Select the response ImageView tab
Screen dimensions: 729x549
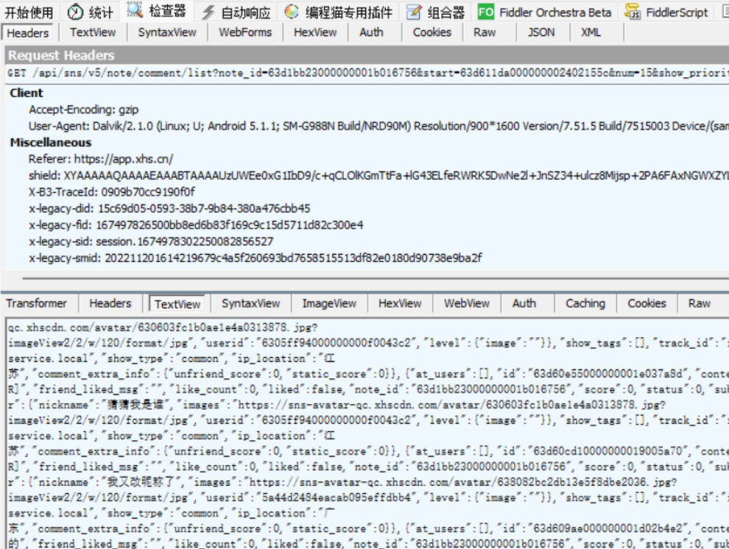click(x=330, y=303)
